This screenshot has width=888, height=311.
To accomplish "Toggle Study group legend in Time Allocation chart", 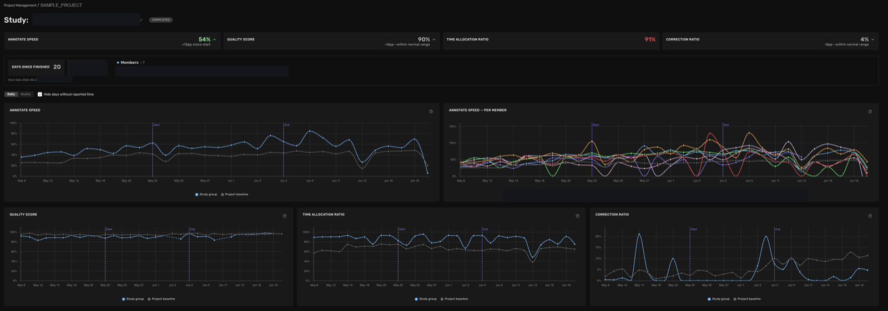I will point(426,299).
